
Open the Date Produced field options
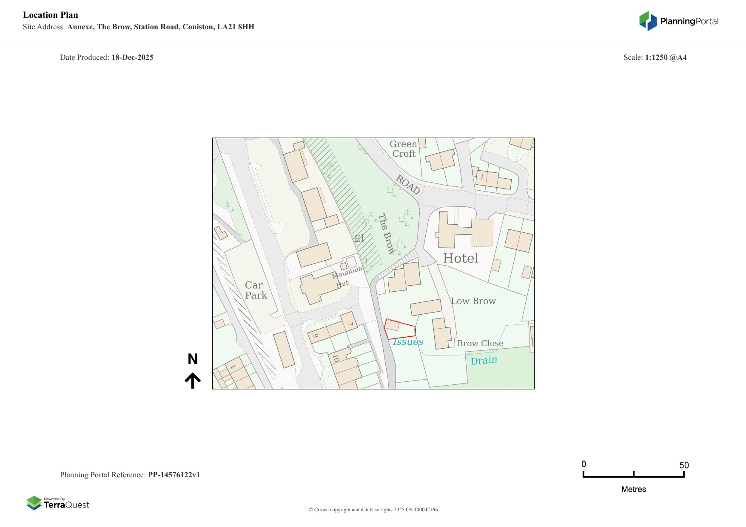107,57
